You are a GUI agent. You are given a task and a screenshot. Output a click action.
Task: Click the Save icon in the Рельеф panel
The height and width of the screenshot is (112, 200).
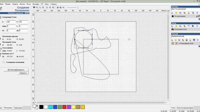(179, 40)
